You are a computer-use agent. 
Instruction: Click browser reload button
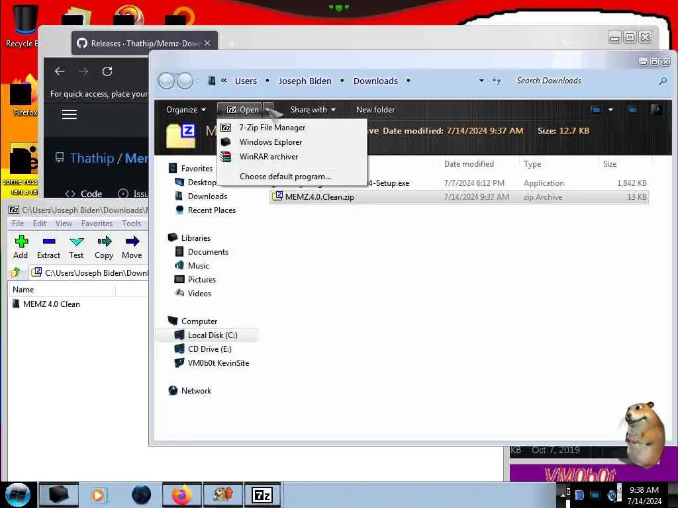107,71
